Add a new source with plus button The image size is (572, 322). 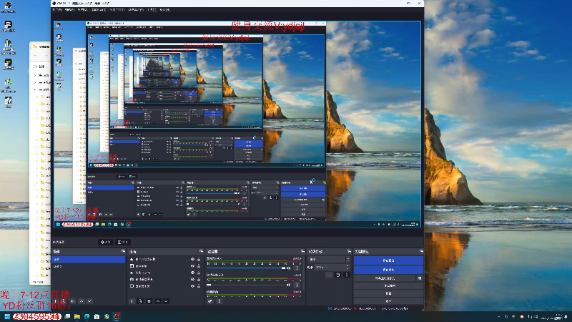132,301
